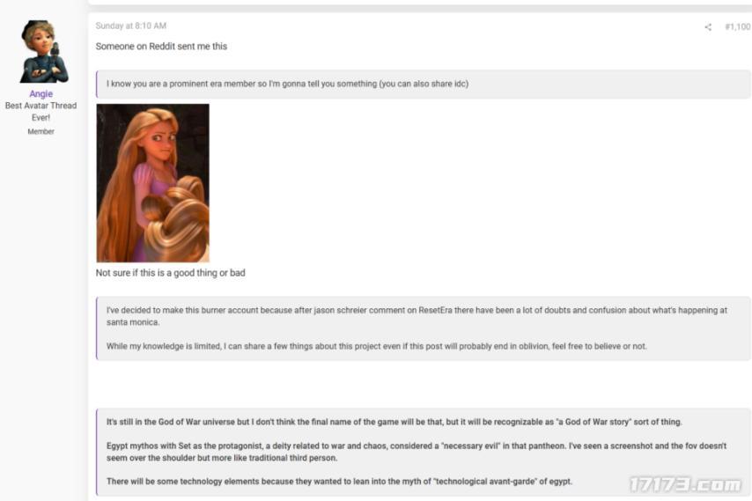Open Angie's profile avatar image

pyautogui.click(x=43, y=51)
